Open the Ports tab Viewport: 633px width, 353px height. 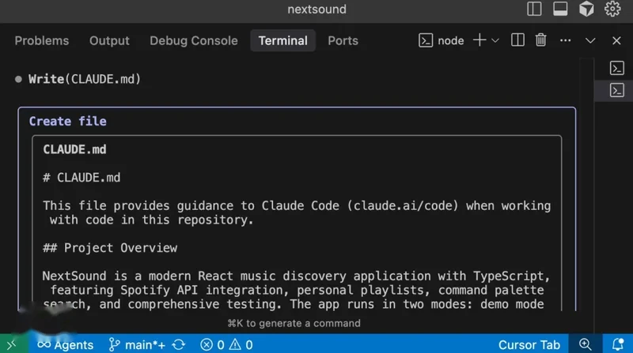(x=343, y=41)
